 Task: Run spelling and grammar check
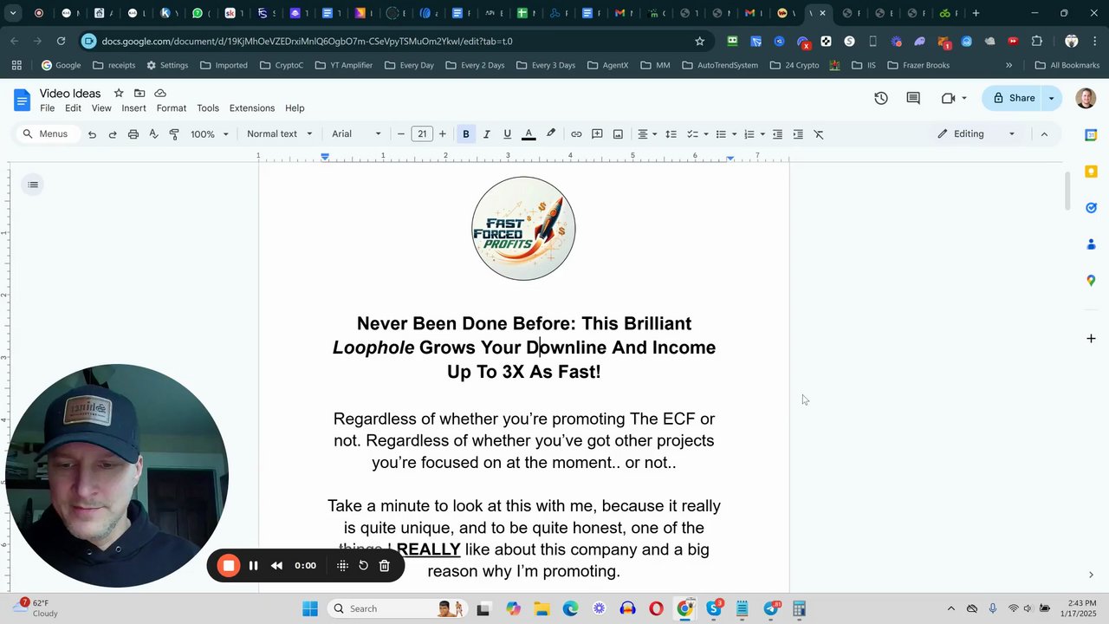coord(153,134)
